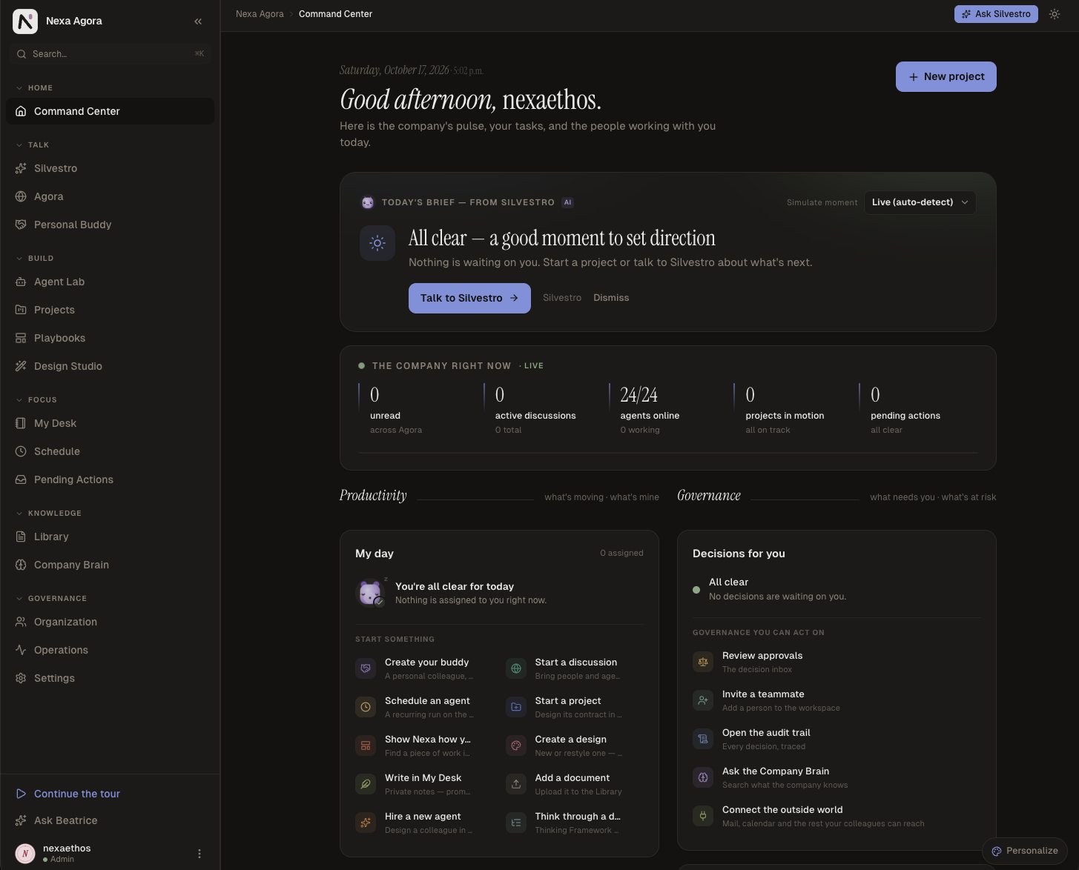Click the Schedule an agent clock icon
Image resolution: width=1079 pixels, height=870 pixels.
[366, 707]
